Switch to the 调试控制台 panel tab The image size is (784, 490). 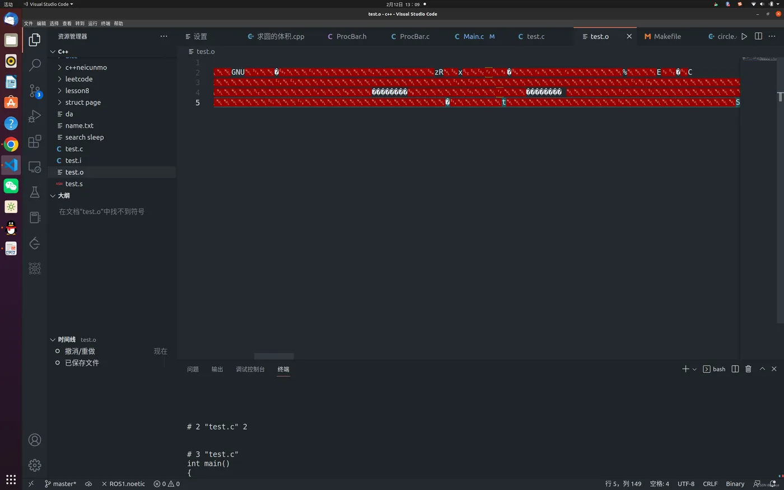point(250,369)
